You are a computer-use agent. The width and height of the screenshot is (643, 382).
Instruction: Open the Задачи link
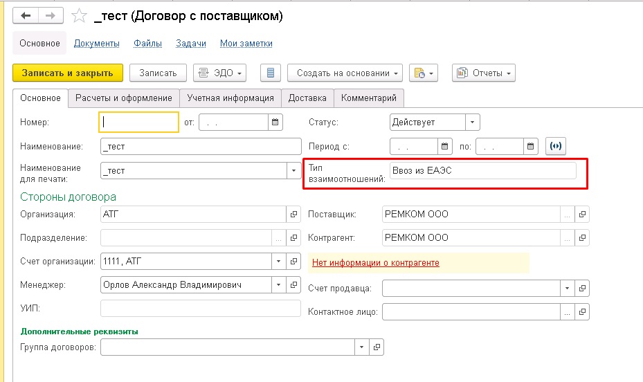point(191,44)
